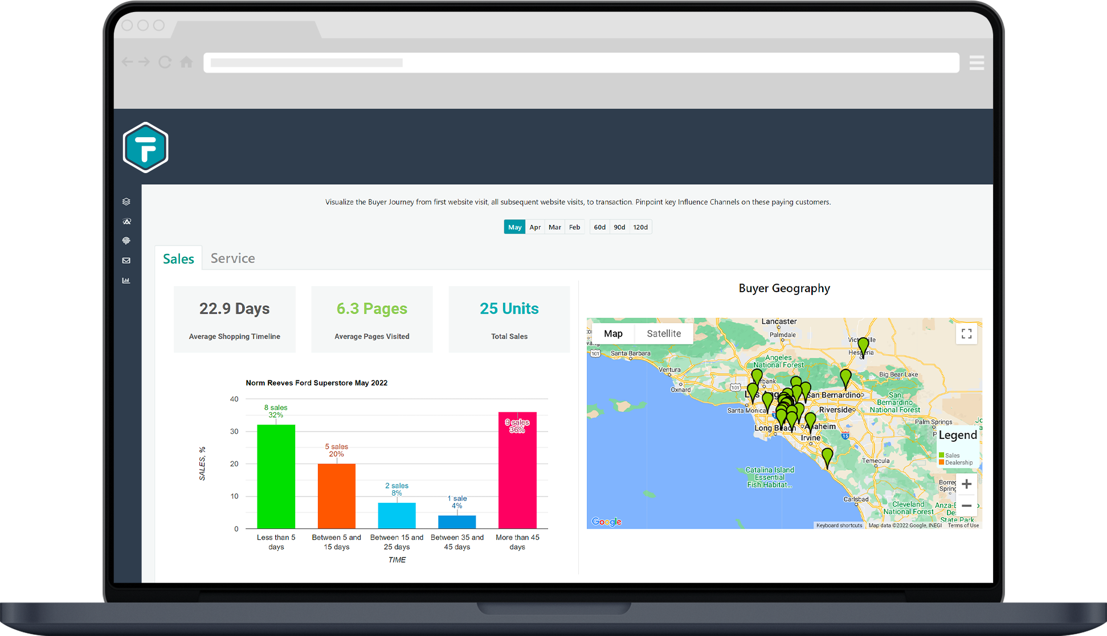Open map Terms of Use

click(963, 526)
